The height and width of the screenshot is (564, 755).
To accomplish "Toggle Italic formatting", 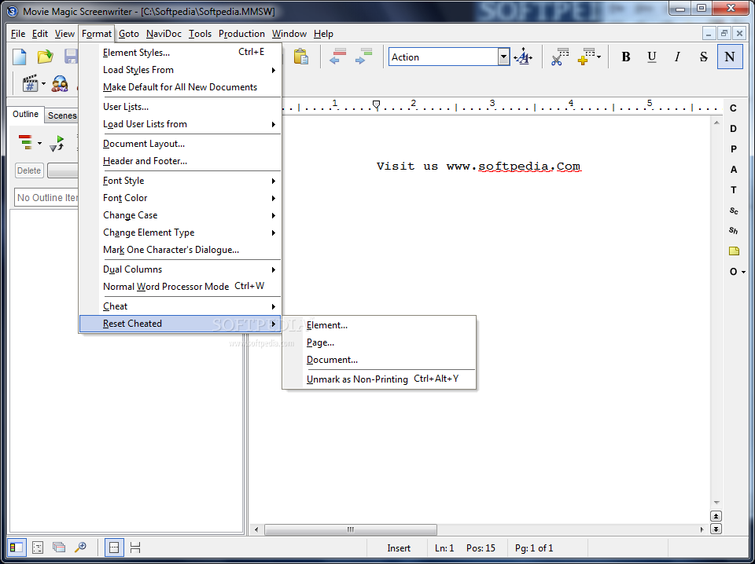I will 677,57.
